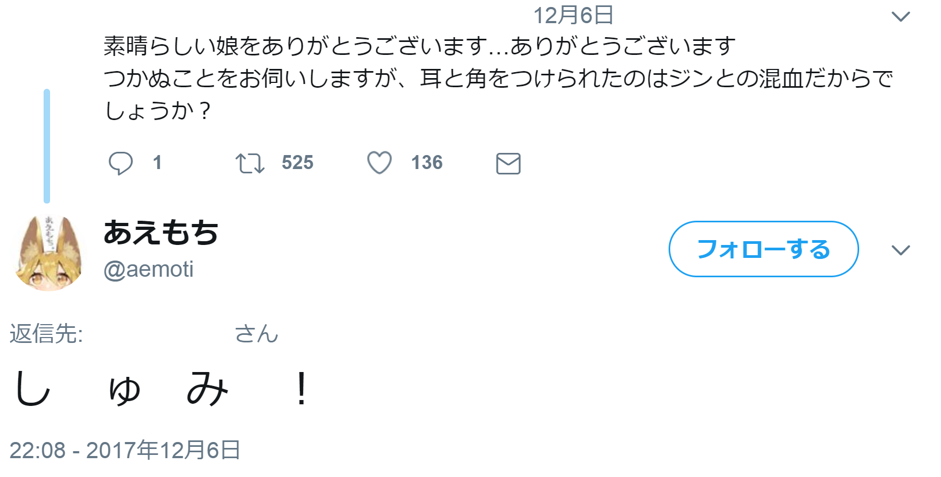Open the あえもち fox-eared avatar
Viewport: 941px width, 477px height.
(48, 252)
